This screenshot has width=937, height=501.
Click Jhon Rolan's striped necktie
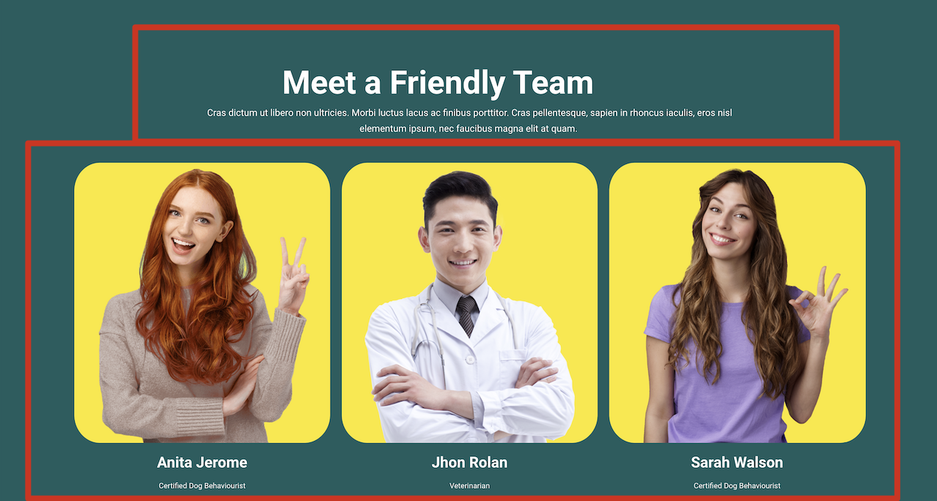tap(466, 315)
